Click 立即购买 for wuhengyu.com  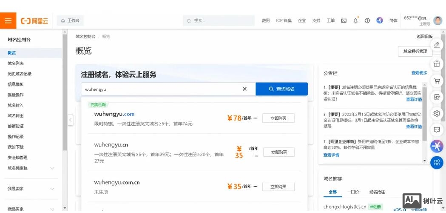click(278, 118)
